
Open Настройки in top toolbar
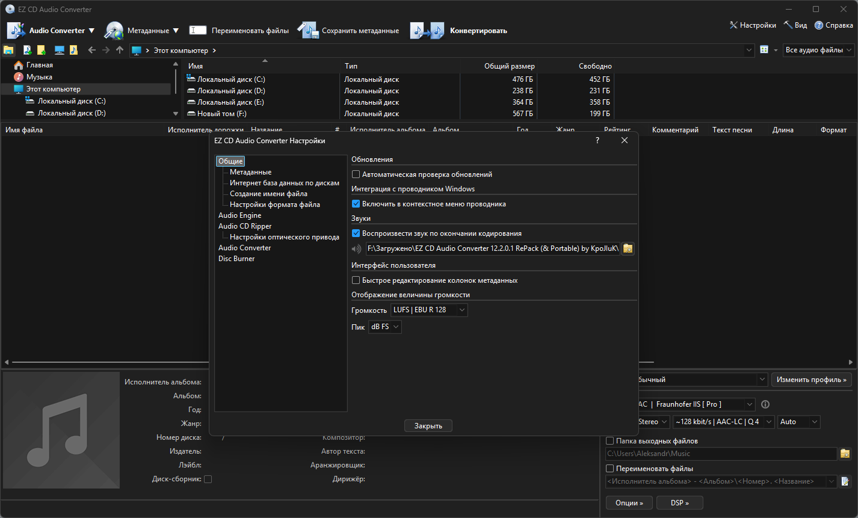pos(753,25)
